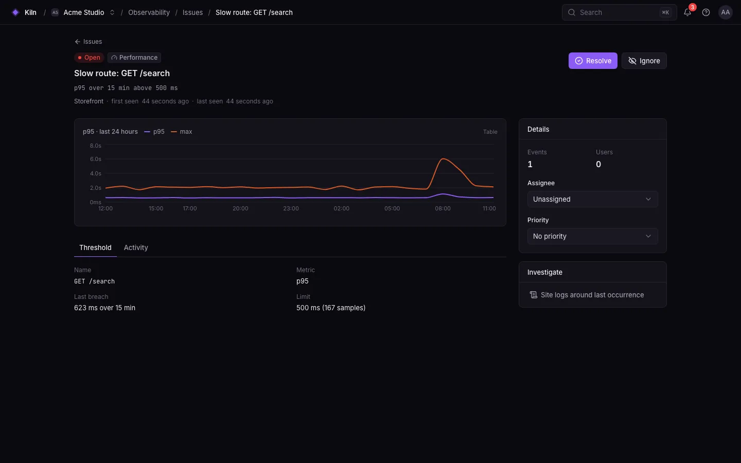
Task: Click the Performance gauge icon
Action: pos(114,58)
